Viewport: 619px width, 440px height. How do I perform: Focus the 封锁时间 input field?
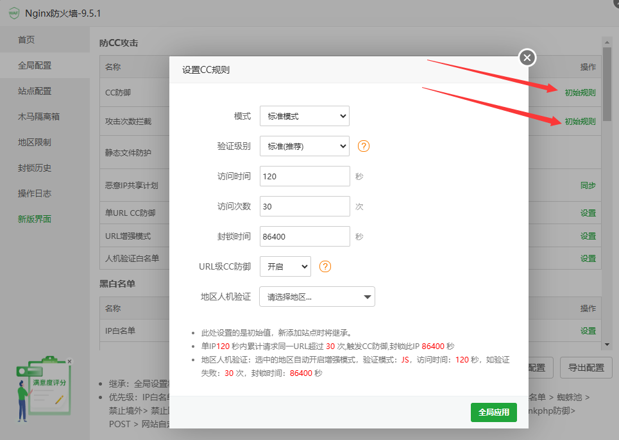pos(305,236)
